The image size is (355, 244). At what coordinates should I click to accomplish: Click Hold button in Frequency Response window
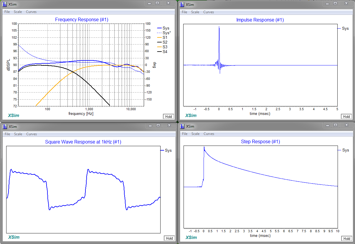point(169,116)
